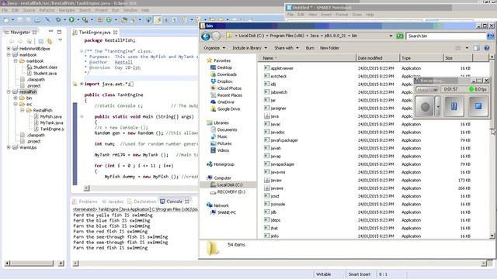Go back in the bin Explorer window
497x279 pixels.
(206, 36)
